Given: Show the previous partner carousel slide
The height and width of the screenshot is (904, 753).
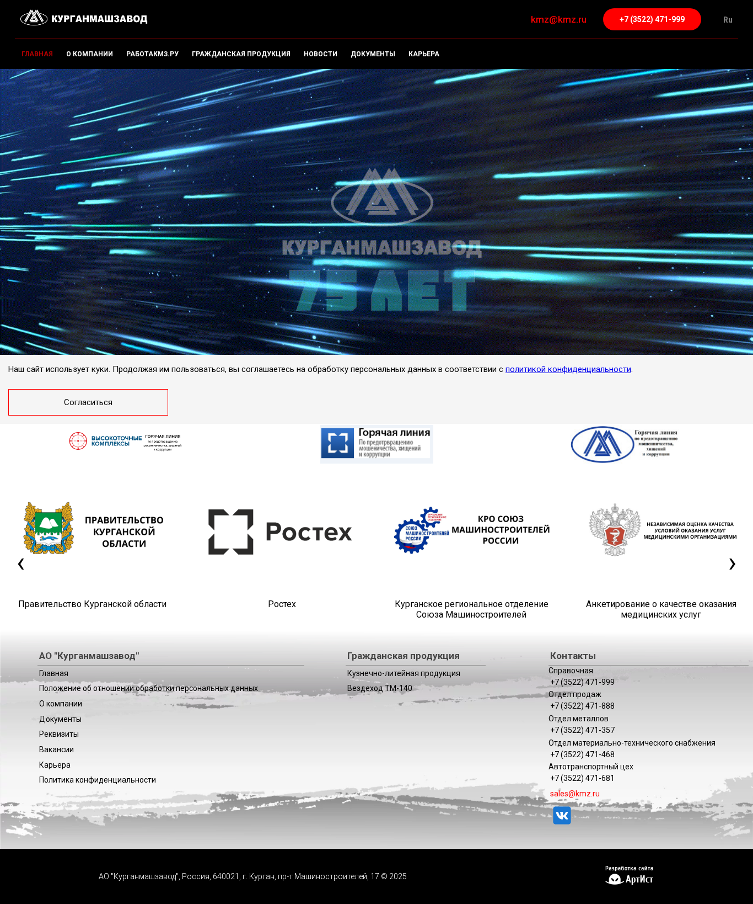Looking at the screenshot, I should [21, 563].
